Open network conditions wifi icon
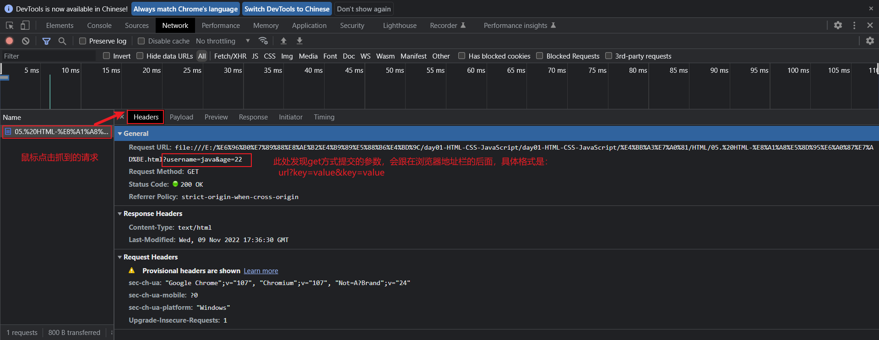Screen dimensions: 879x340 click(x=263, y=41)
